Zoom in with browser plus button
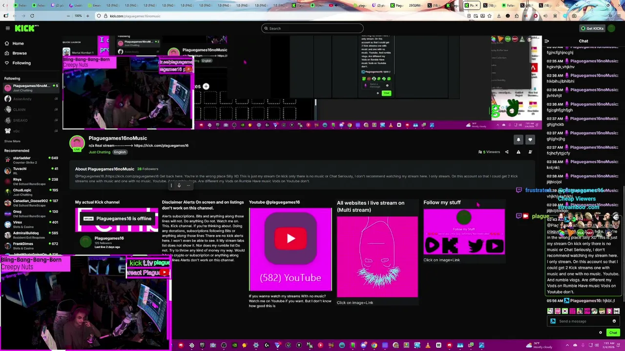Image resolution: width=625 pixels, height=351 pixels. 87,16
